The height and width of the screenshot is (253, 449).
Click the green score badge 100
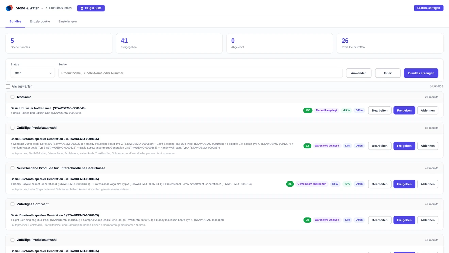[308, 110]
